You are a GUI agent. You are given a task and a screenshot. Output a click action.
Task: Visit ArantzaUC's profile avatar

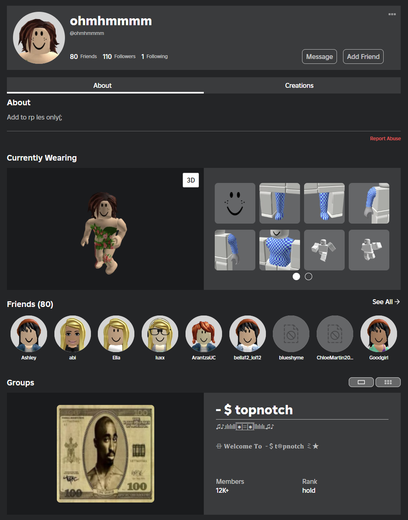[x=204, y=334]
